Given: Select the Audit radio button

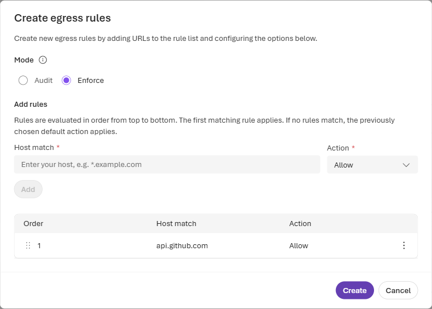Looking at the screenshot, I should coord(23,81).
